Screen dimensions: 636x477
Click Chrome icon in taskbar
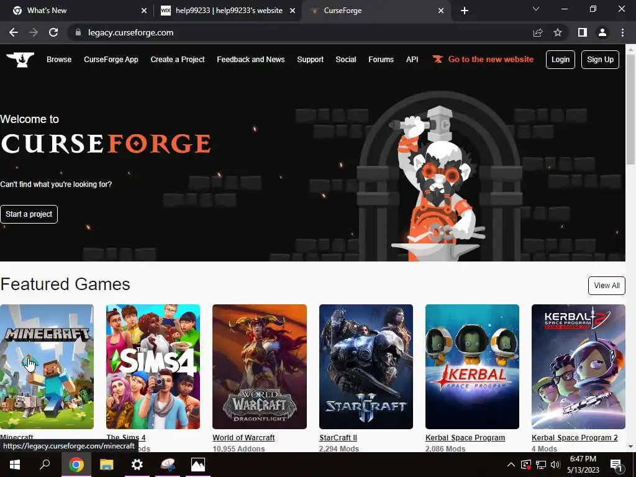[76, 465]
